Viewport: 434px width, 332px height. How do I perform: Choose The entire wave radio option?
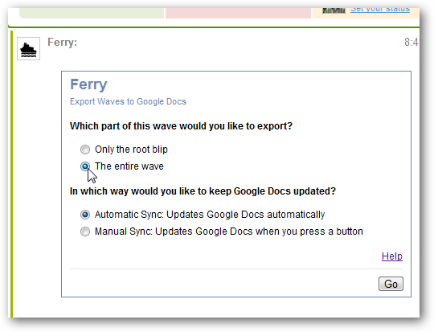pyautogui.click(x=85, y=166)
